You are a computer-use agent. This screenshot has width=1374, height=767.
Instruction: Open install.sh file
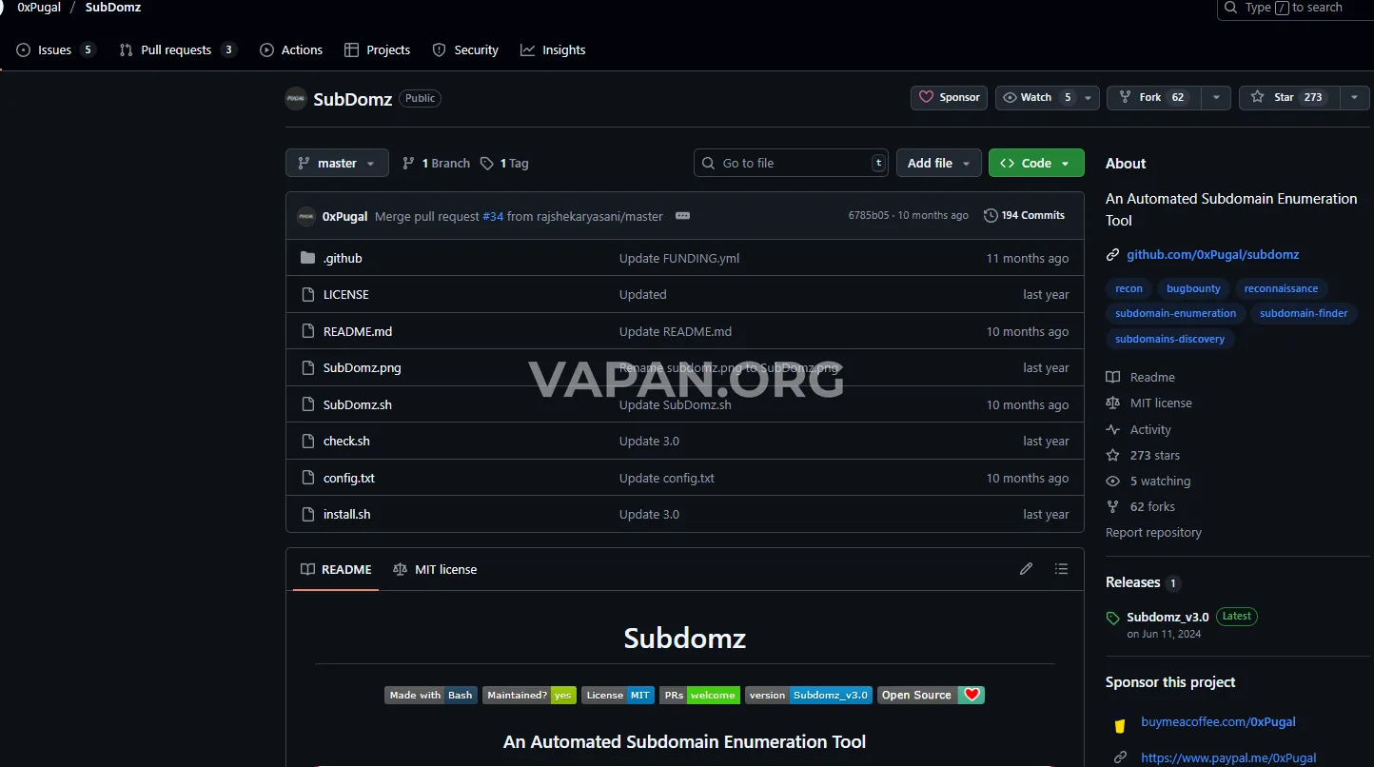tap(347, 514)
